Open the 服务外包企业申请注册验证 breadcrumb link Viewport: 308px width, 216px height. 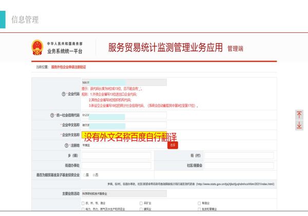pyautogui.click(x=68, y=67)
